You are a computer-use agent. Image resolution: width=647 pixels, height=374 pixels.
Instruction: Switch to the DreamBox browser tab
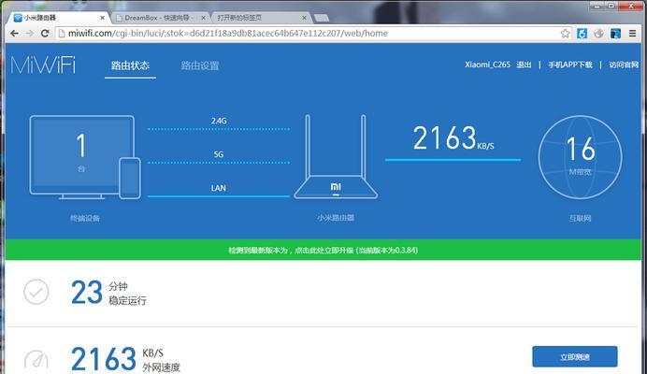pos(160,18)
